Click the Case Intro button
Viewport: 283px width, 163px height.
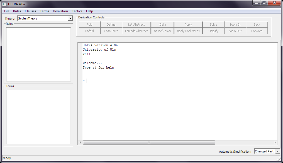pyautogui.click(x=111, y=31)
